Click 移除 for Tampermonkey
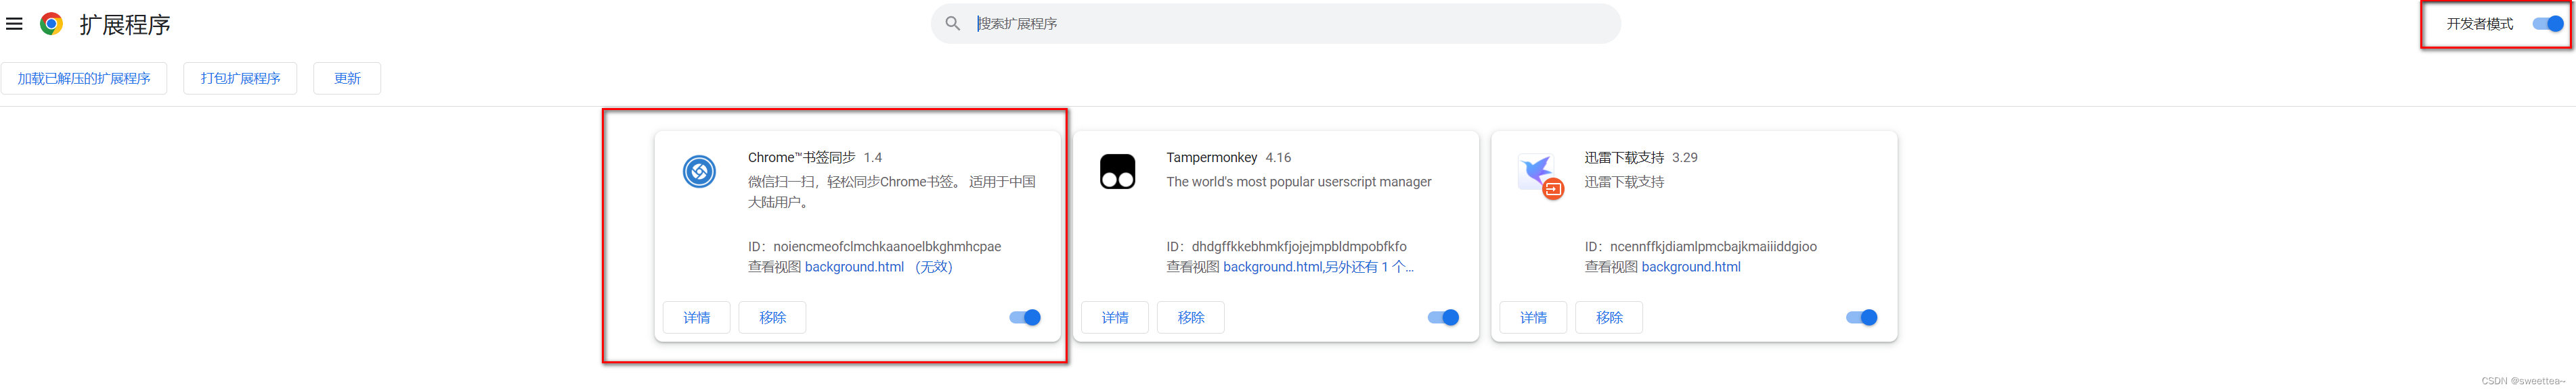The height and width of the screenshot is (391, 2576). 1190,317
